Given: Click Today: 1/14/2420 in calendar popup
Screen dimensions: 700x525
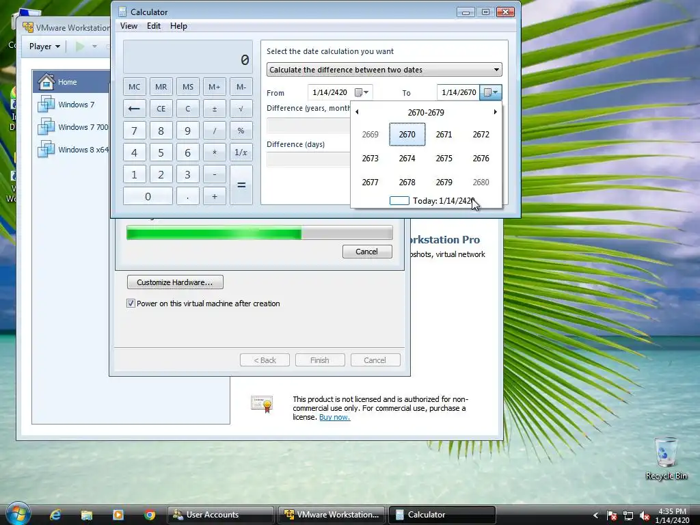Looking at the screenshot, I should pos(431,201).
